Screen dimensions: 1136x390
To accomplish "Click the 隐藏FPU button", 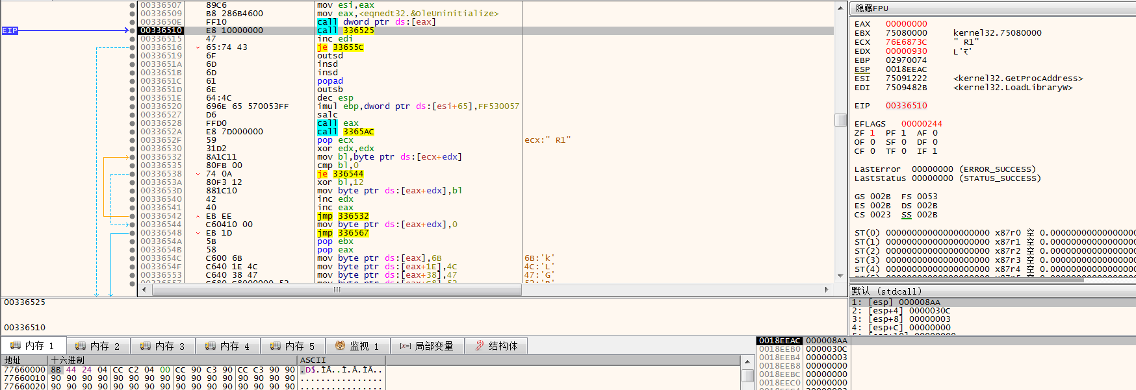I will 871,8.
